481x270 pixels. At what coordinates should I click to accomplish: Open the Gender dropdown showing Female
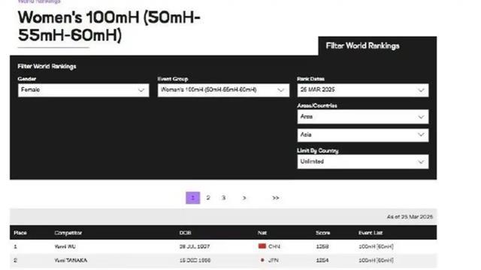(x=83, y=90)
